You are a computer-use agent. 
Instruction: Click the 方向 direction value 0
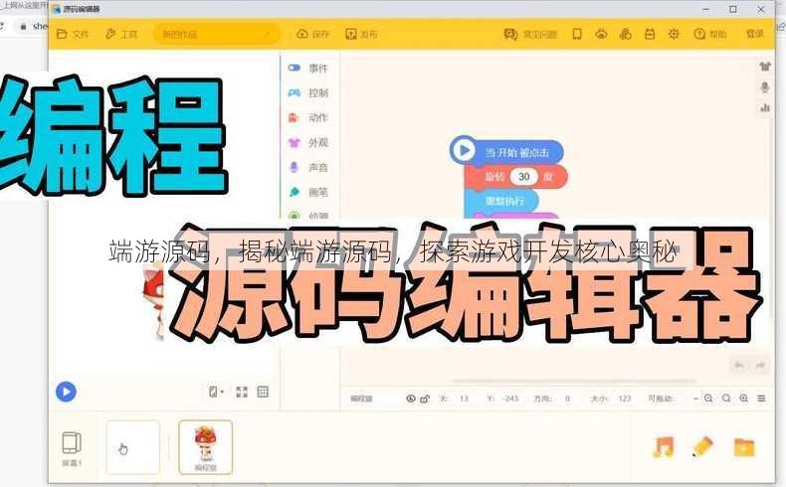pyautogui.click(x=567, y=399)
